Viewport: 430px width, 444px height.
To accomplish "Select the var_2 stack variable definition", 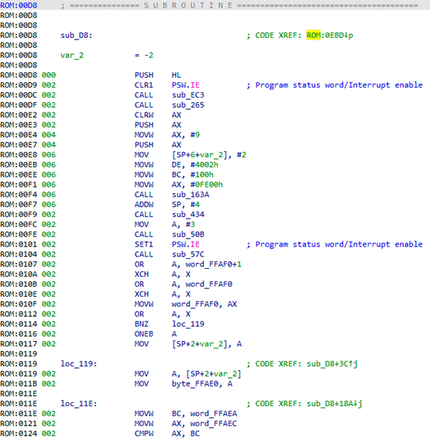I will [72, 55].
